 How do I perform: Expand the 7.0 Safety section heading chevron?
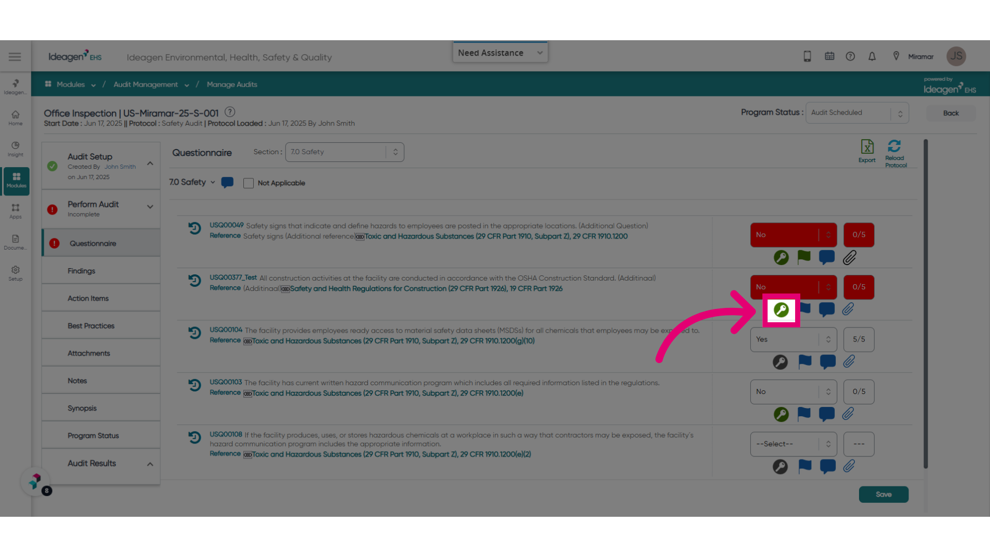tap(212, 183)
